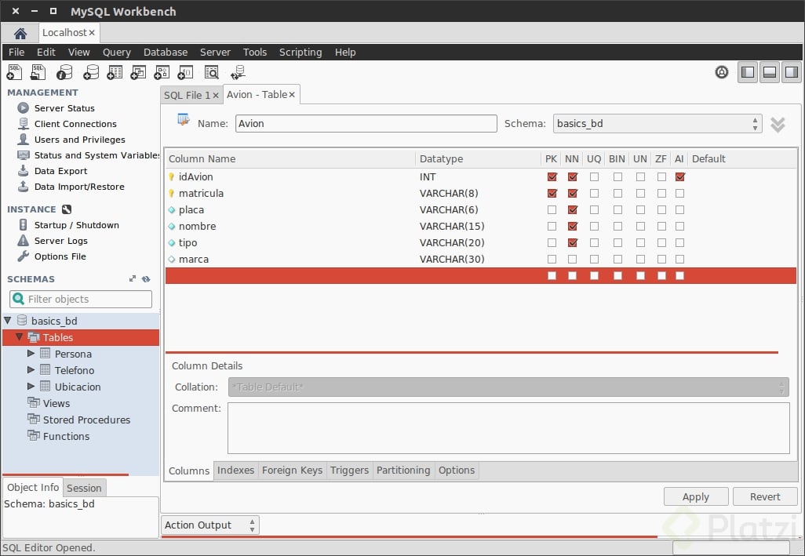Expand the schemas panel icon
Viewport: 805px width, 556px height.
(133, 278)
